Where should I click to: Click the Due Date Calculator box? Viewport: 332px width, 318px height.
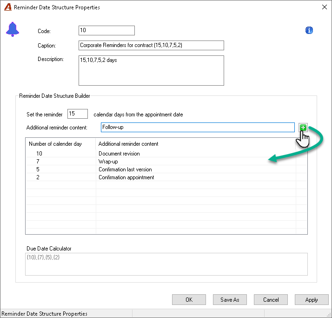tap(166, 264)
